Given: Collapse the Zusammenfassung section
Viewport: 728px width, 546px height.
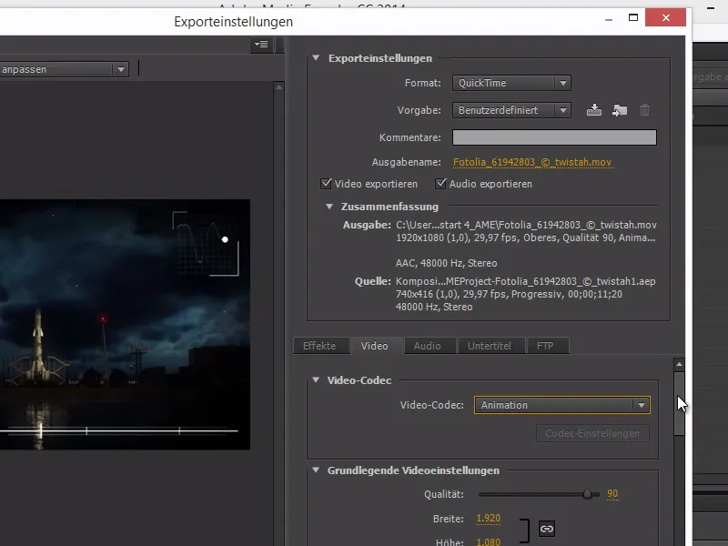Looking at the screenshot, I should [x=329, y=206].
